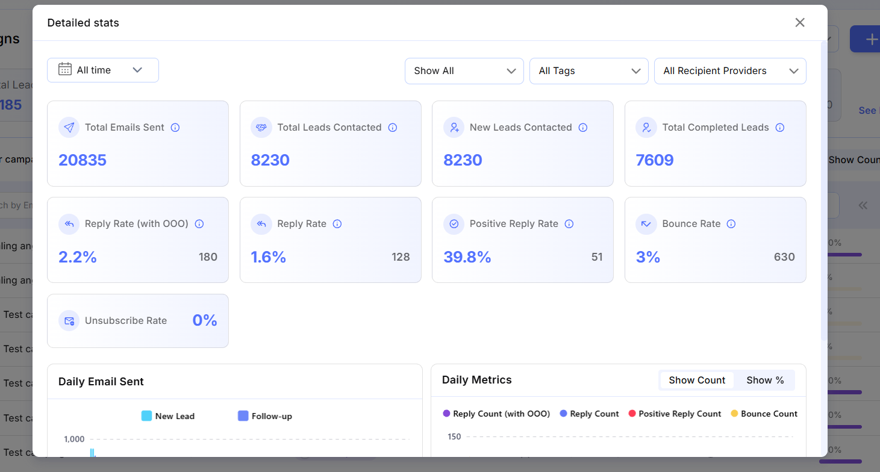880x472 pixels.
Task: Click info icon next to Reply Rate
Action: [337, 224]
